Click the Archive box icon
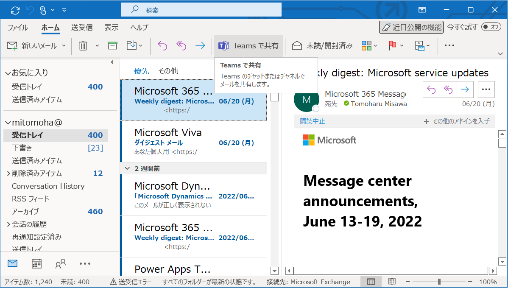 [x=112, y=46]
